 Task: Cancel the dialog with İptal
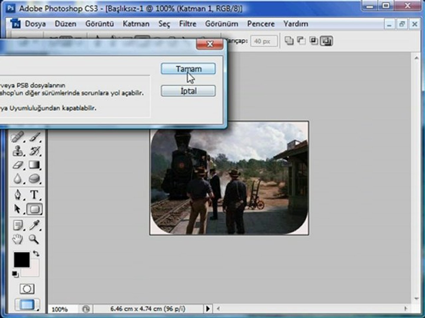tap(188, 91)
